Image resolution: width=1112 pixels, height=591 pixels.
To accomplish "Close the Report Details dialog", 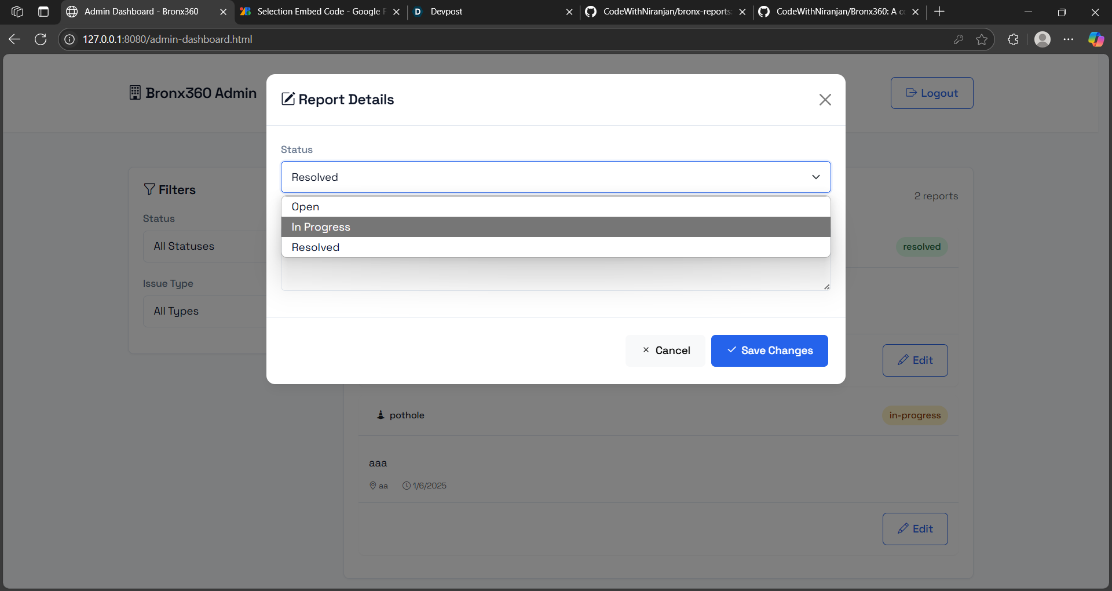I will tap(825, 100).
